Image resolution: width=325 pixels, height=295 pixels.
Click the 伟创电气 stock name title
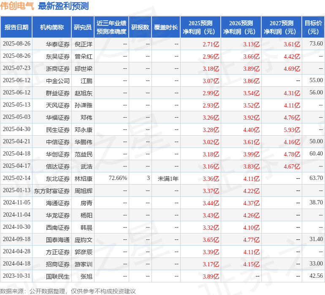pos(17,6)
